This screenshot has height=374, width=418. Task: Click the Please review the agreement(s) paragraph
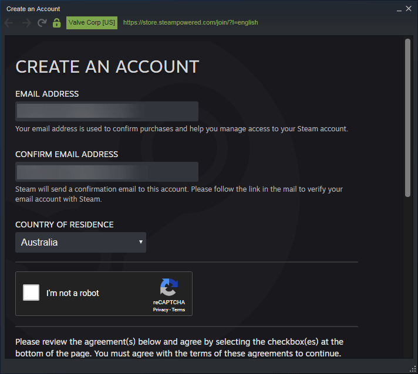click(x=179, y=348)
